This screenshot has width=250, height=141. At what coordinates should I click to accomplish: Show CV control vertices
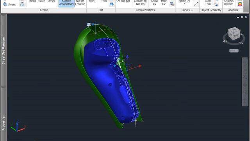pyautogui.click(x=155, y=3)
